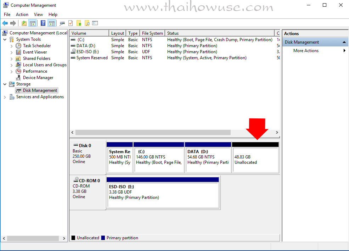
Task: Click the blue Primary partition legend swatch
Action: [103, 238]
